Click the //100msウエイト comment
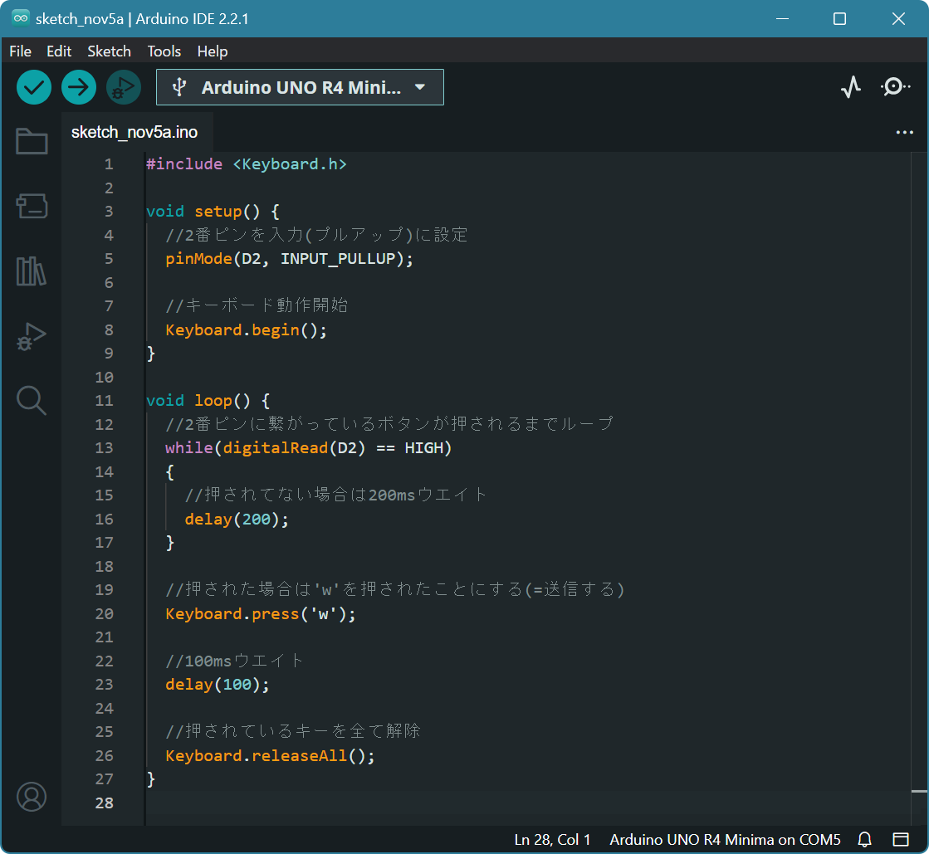929x854 pixels. [x=235, y=661]
